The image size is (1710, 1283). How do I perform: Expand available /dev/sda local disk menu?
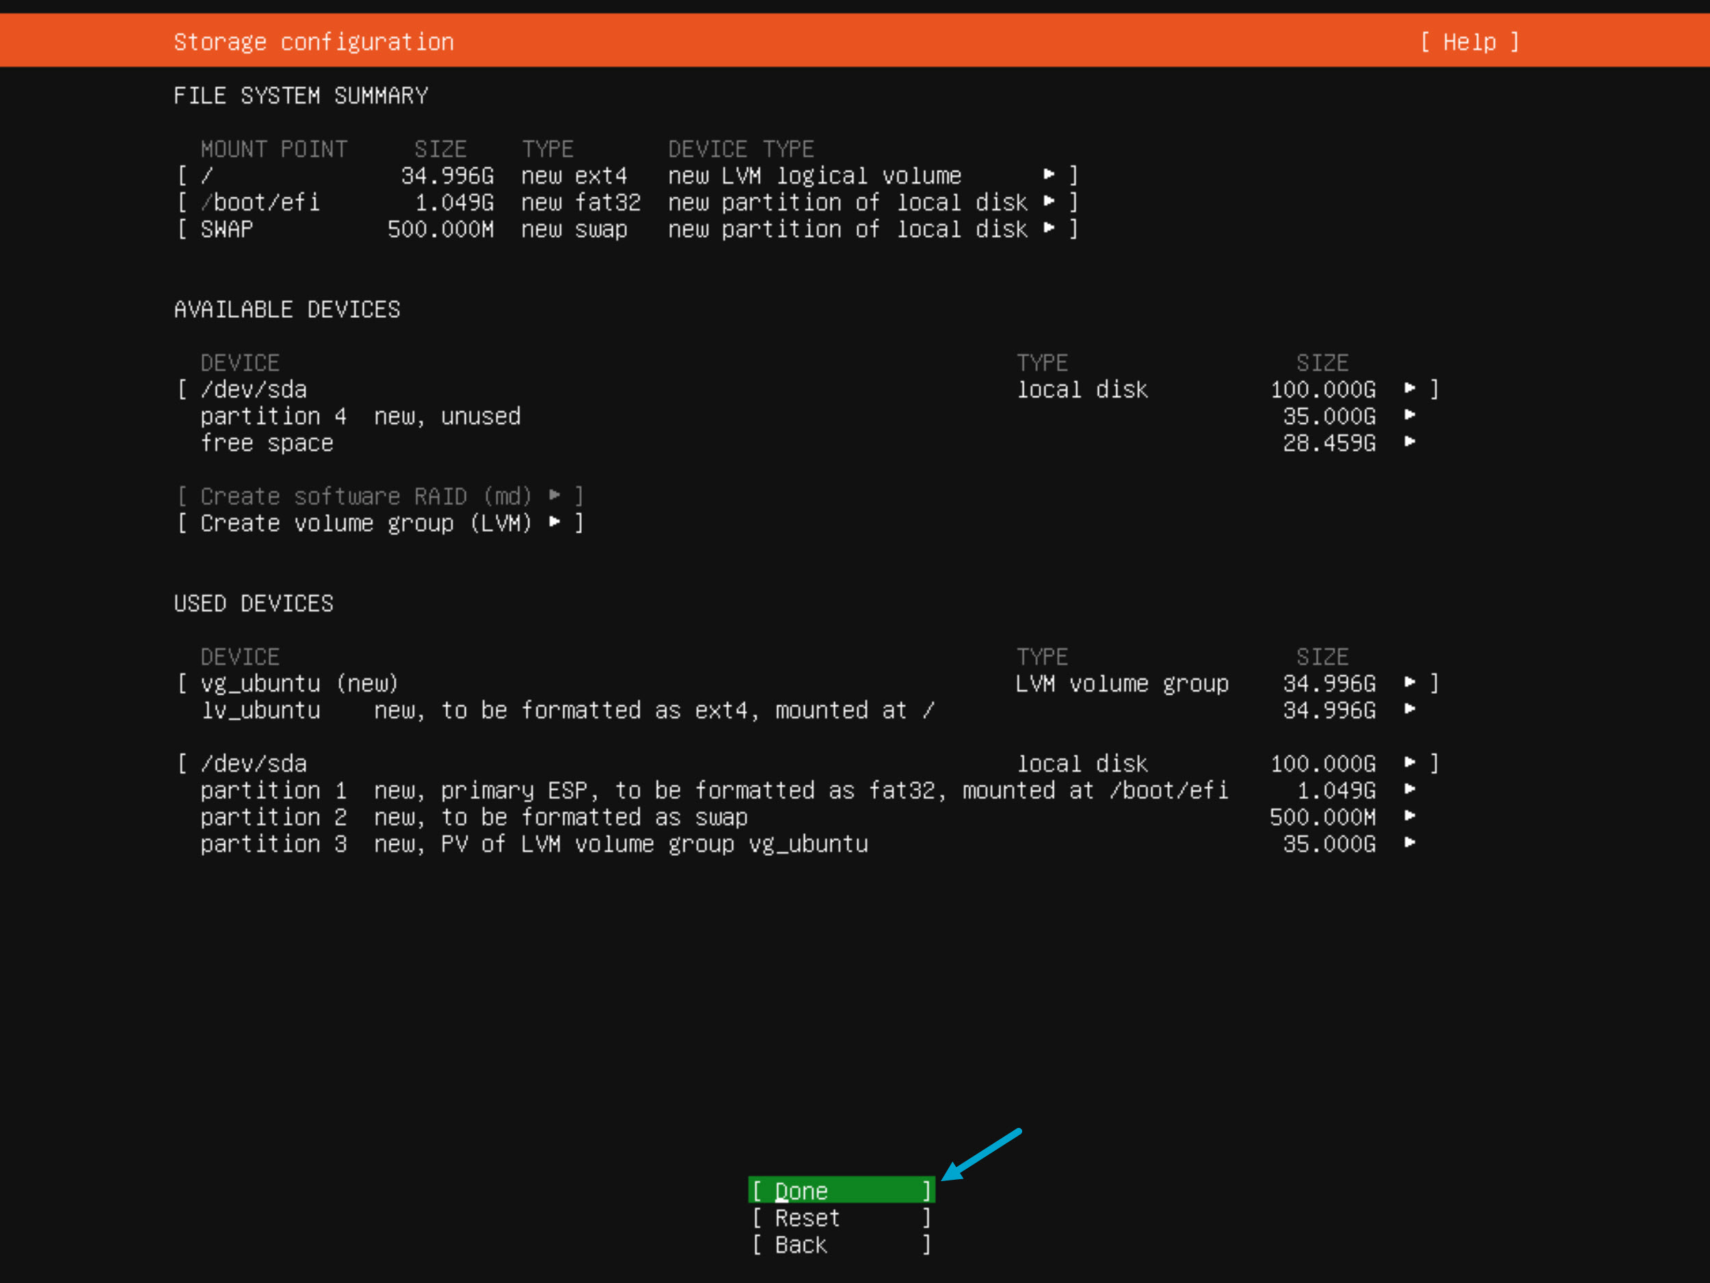click(1409, 389)
